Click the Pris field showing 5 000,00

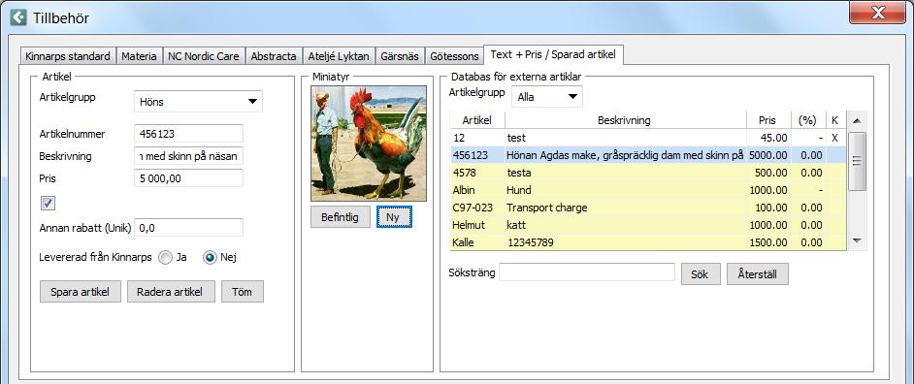click(x=188, y=178)
